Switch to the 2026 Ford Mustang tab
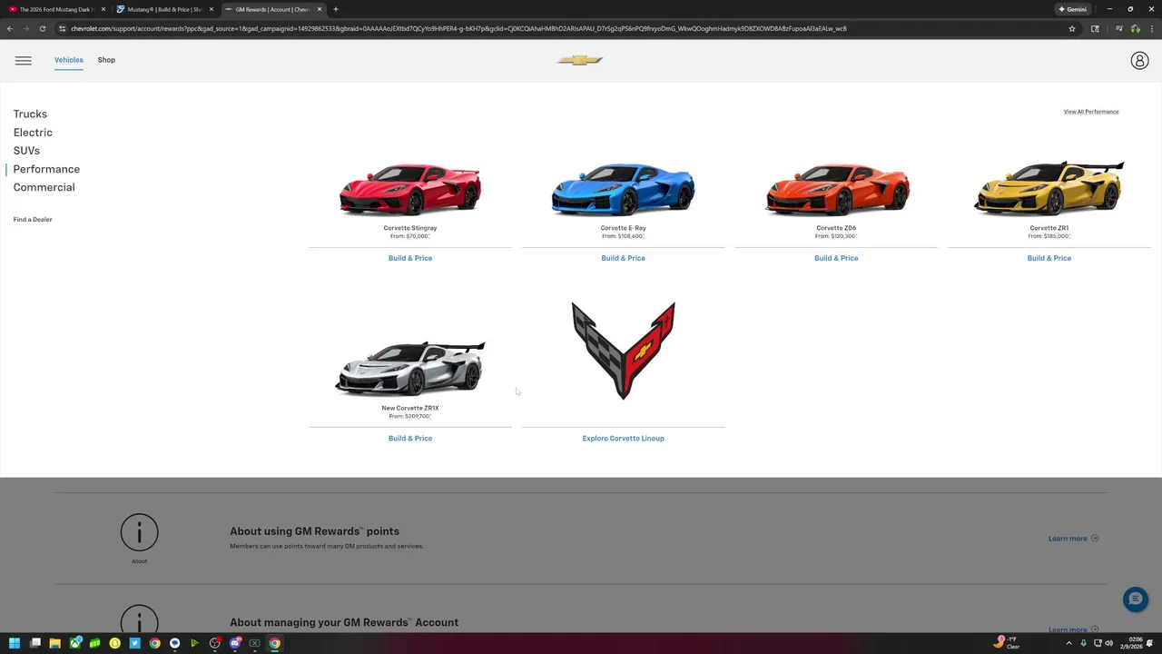The height and width of the screenshot is (654, 1162). [56, 9]
